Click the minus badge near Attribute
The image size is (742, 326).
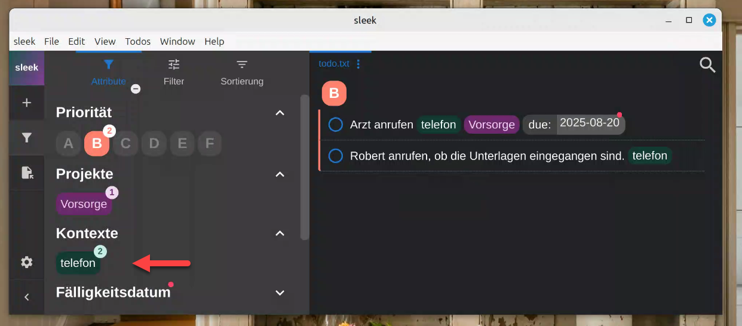click(x=136, y=89)
